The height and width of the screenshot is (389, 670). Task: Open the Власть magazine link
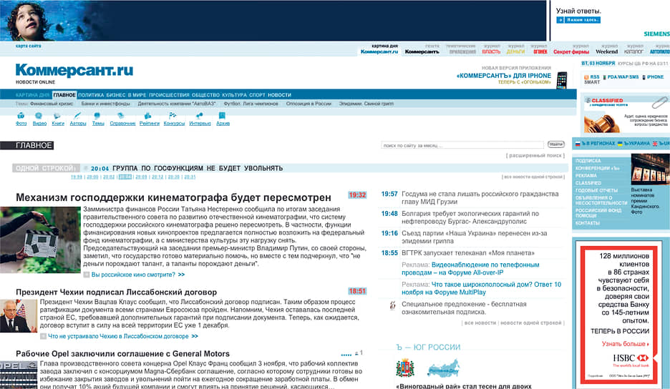pos(491,51)
